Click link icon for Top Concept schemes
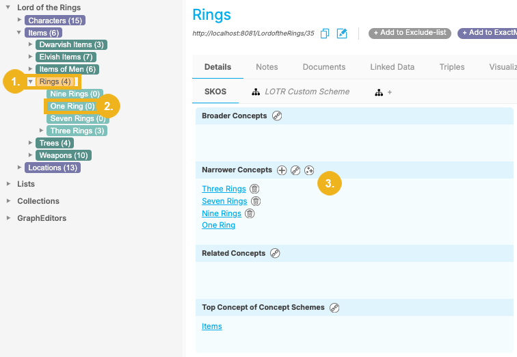This screenshot has width=517, height=357. 334,307
